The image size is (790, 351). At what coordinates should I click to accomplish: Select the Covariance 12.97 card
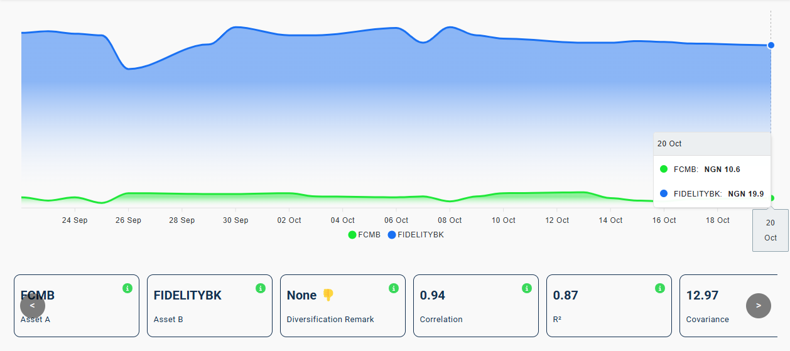pyautogui.click(x=716, y=306)
